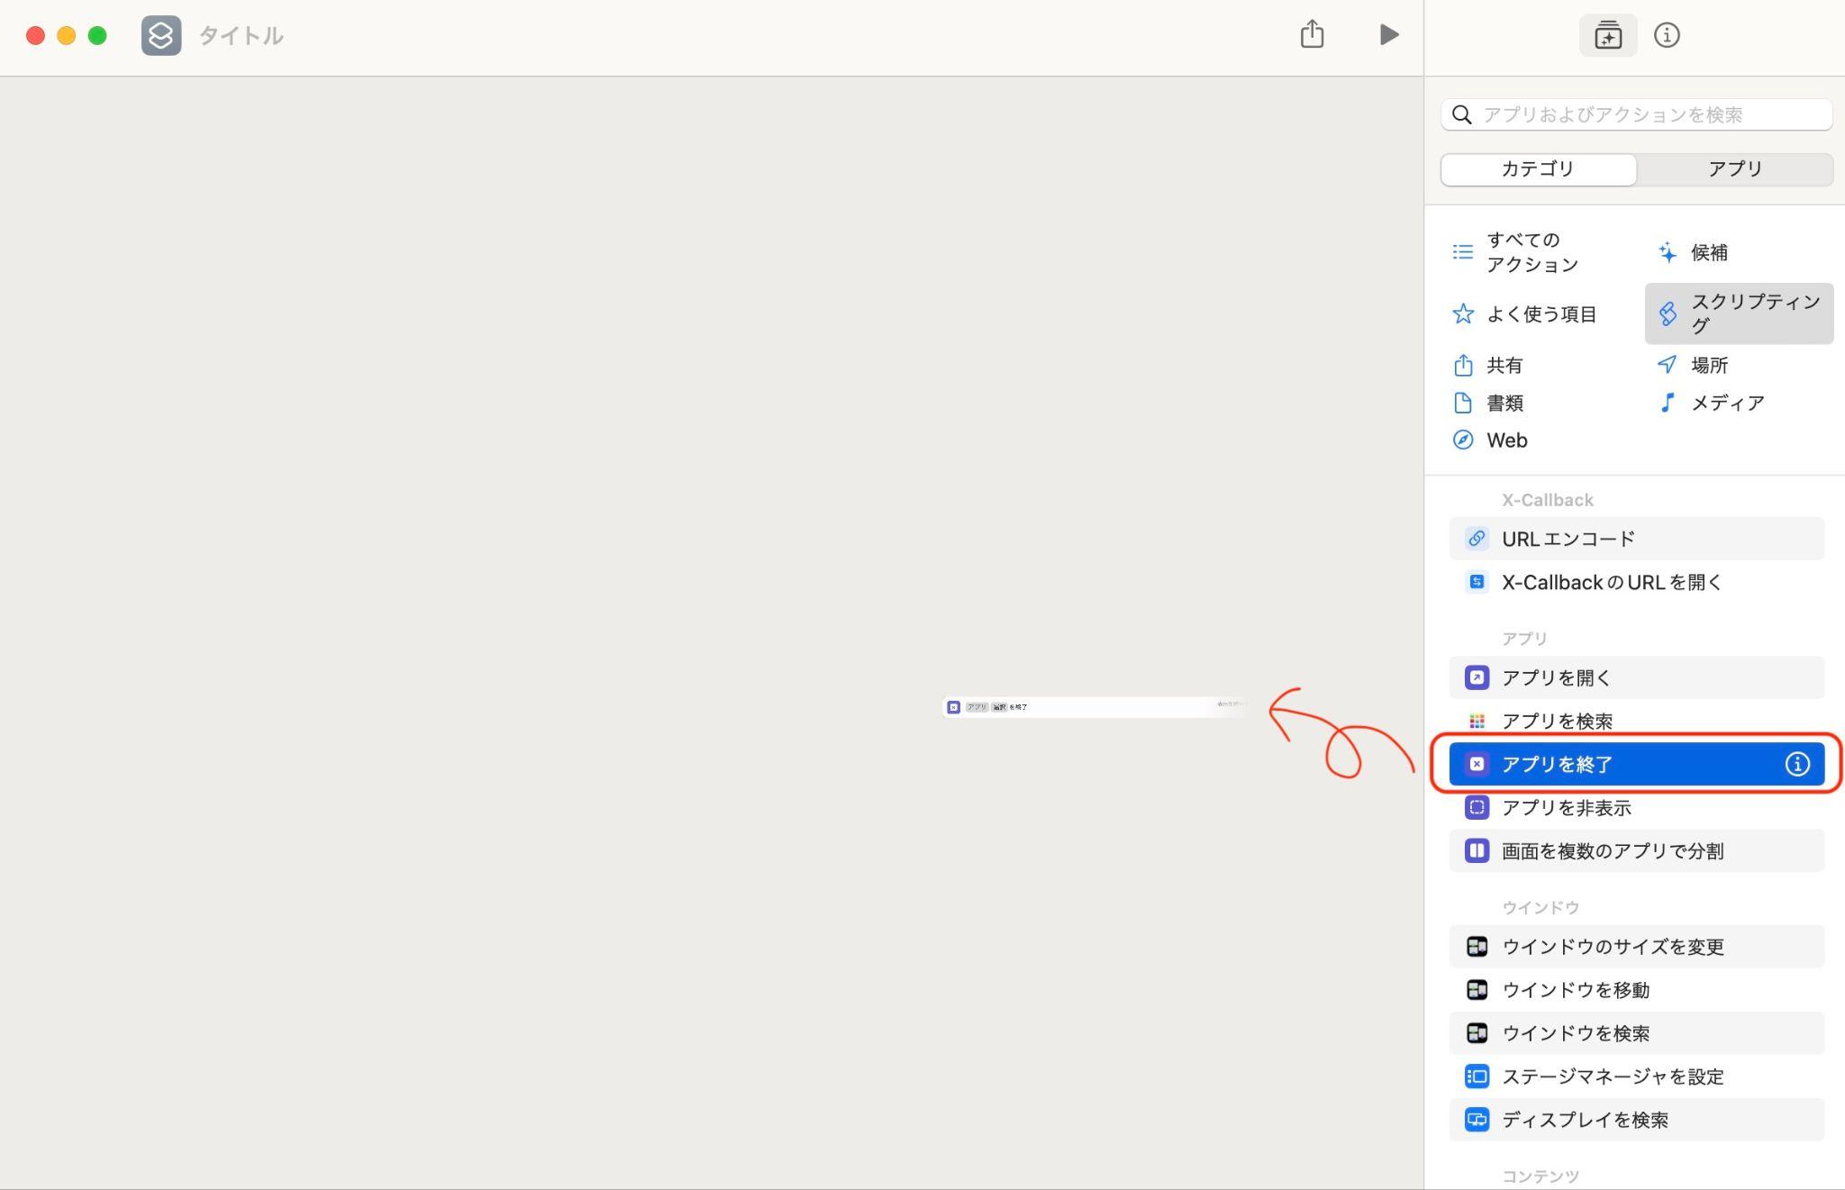Image resolution: width=1845 pixels, height=1190 pixels.
Task: Select the URL エンコード action
Action: tap(1636, 539)
